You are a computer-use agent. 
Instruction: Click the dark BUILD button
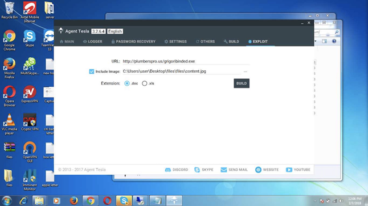pyautogui.click(x=242, y=83)
